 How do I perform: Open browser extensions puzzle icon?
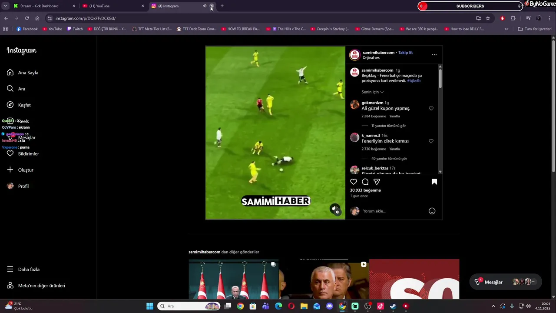pyautogui.click(x=513, y=18)
